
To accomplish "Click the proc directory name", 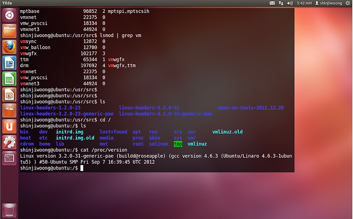I will [138, 138].
